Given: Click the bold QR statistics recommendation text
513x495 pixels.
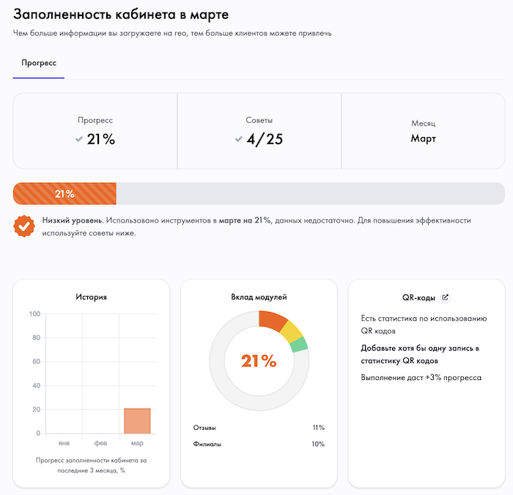Looking at the screenshot, I should click(x=420, y=354).
